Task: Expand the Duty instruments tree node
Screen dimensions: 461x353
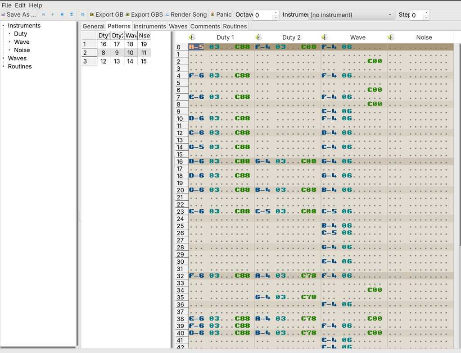Action: coord(9,34)
